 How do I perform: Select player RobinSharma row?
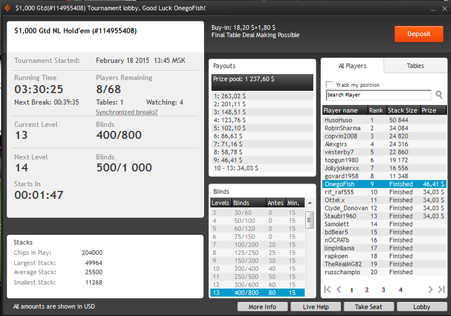click(x=384, y=128)
